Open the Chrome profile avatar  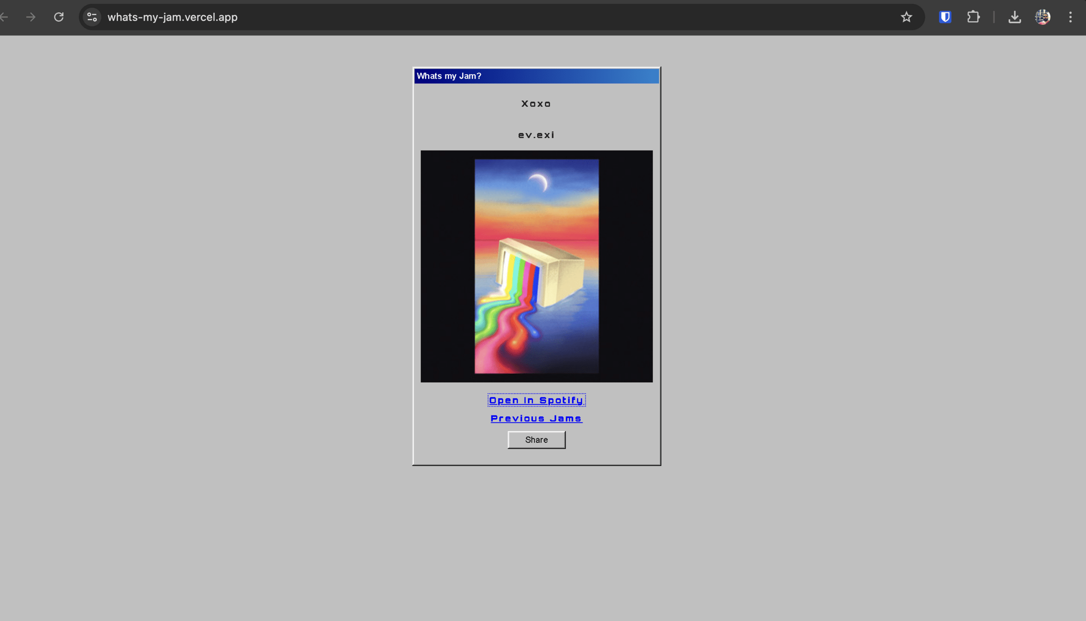point(1042,17)
